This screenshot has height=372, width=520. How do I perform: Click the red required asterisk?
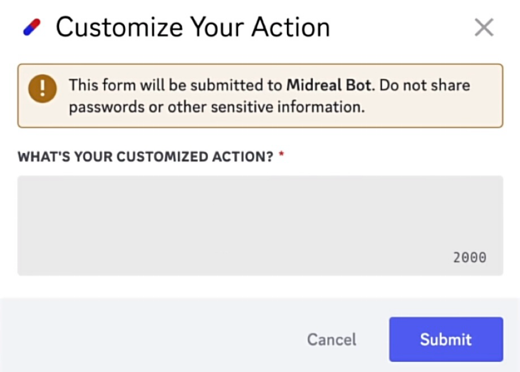[x=281, y=154]
